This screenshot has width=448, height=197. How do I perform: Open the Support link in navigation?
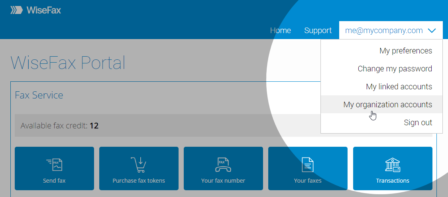coord(318,30)
